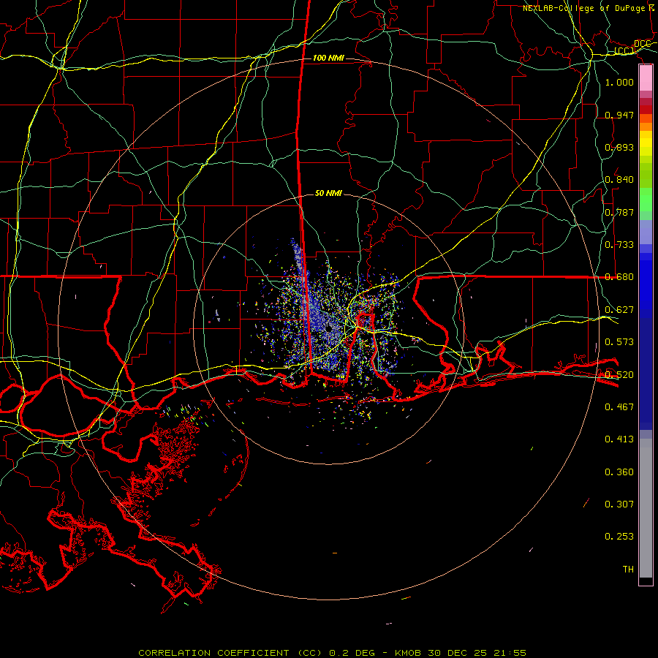Select the 1.000 value on the color scale
Viewport: 658px width, 658px height.
point(619,82)
